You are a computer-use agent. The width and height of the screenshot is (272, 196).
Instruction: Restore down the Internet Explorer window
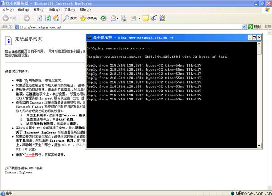point(263,3)
